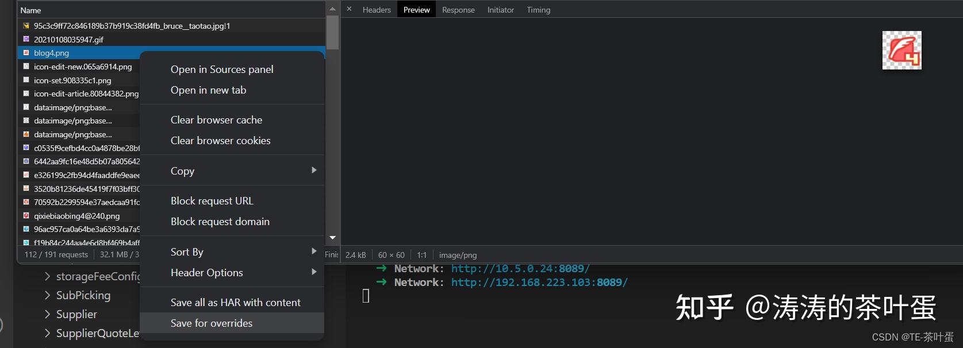
Task: Expand the SubPicking tree folder
Action: 47,296
